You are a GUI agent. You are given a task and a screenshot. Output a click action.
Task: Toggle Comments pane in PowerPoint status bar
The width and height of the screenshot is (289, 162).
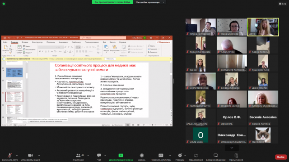tap(117, 125)
